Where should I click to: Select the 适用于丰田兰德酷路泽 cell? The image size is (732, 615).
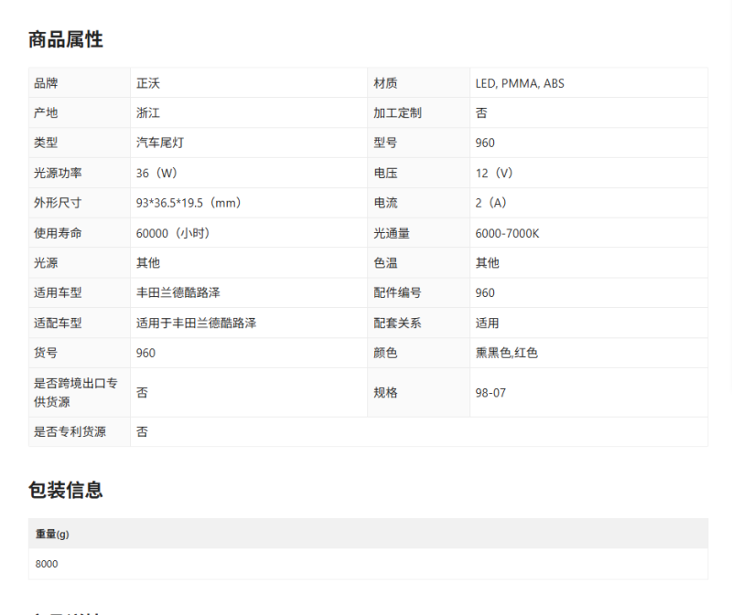(196, 323)
